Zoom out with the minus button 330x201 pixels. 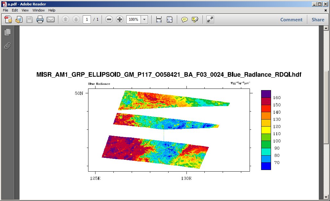[109, 19]
